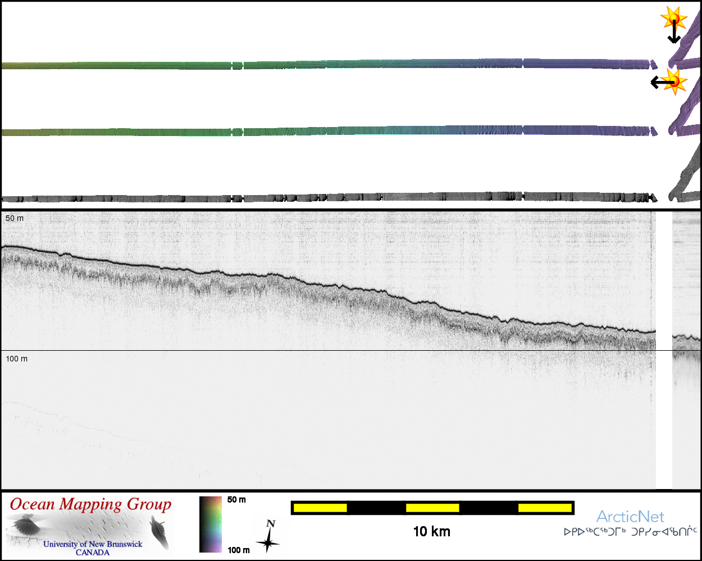Select the grayscale backscatter strip

click(x=326, y=198)
